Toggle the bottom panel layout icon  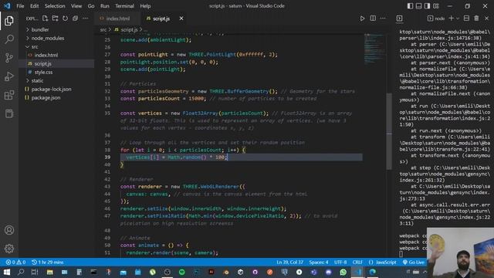(x=418, y=6)
